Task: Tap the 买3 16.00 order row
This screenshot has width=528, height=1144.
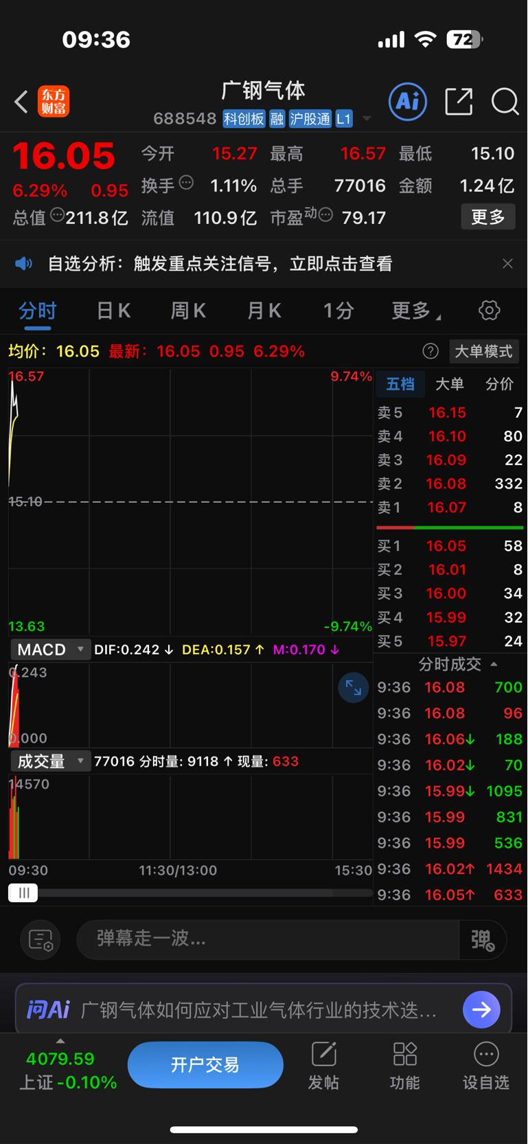Action: coord(450,594)
